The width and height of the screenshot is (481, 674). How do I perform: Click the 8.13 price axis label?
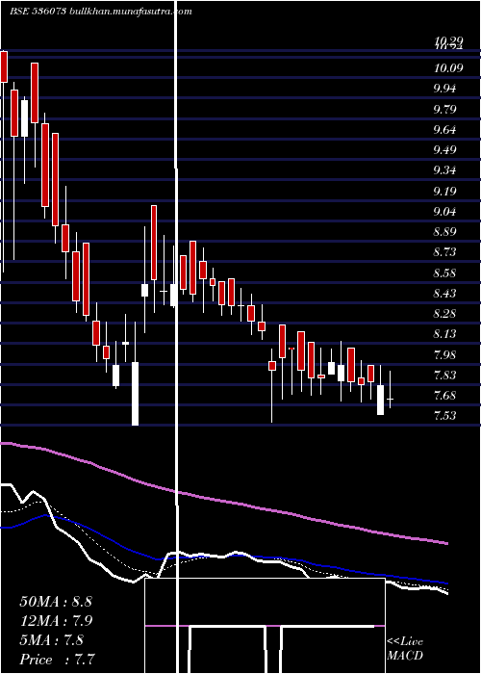[444, 334]
